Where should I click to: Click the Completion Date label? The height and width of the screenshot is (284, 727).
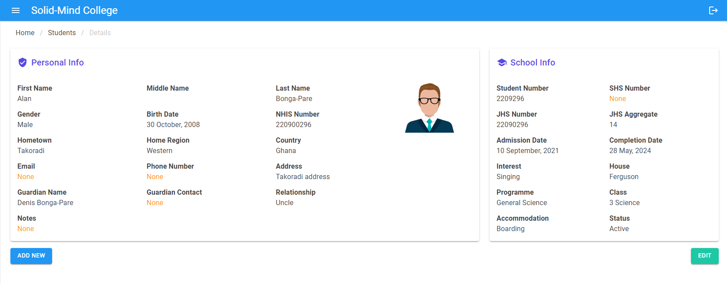(636, 140)
